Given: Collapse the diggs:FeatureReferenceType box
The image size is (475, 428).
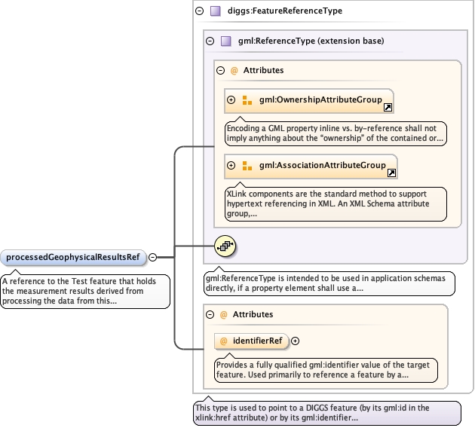Looking at the screenshot, I should (200, 11).
